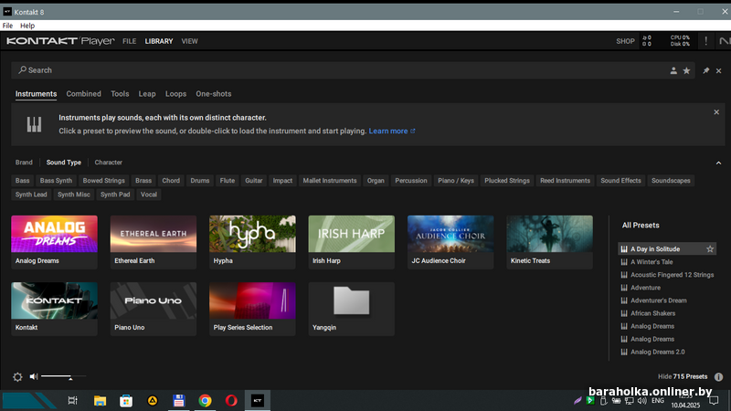Open the Learn more link
This screenshot has height=411, width=731.
point(392,131)
